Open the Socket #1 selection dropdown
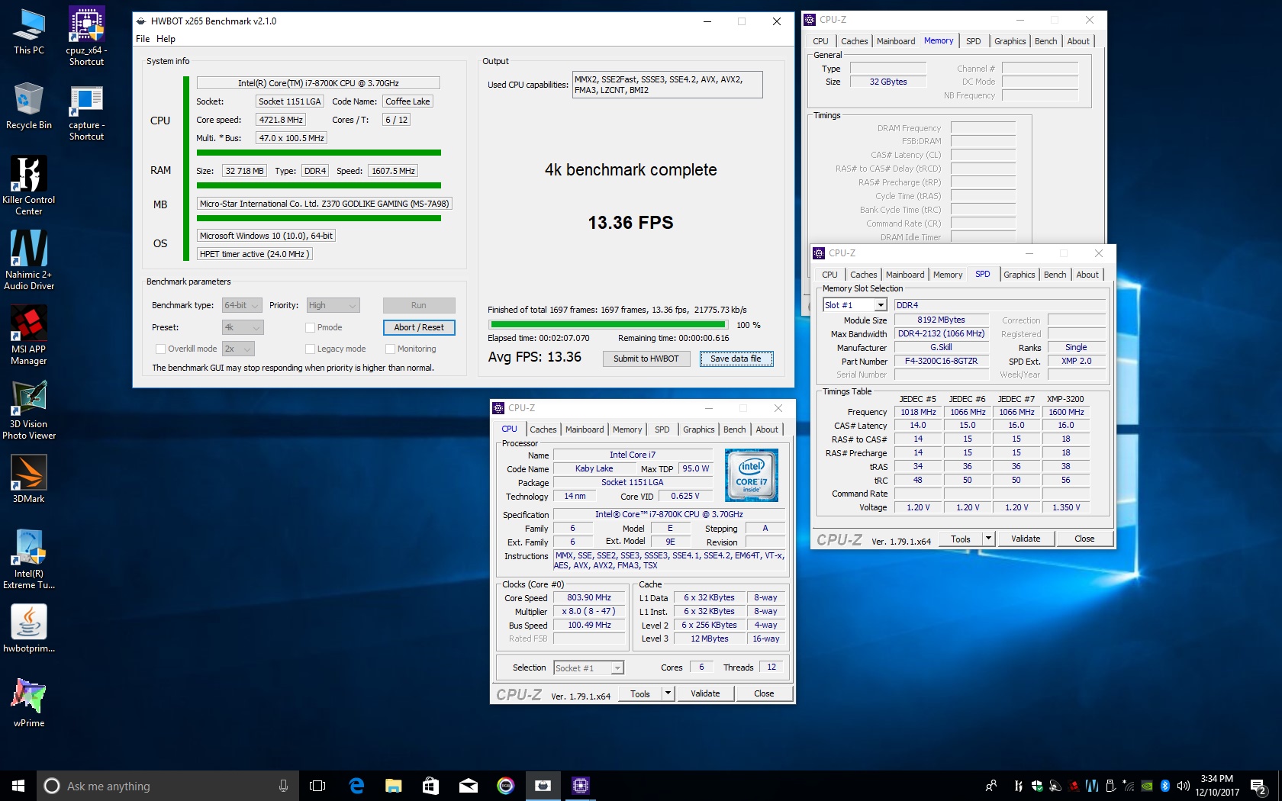 [588, 668]
